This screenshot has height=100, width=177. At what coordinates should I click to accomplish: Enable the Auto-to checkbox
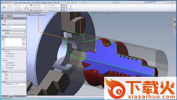3,60
